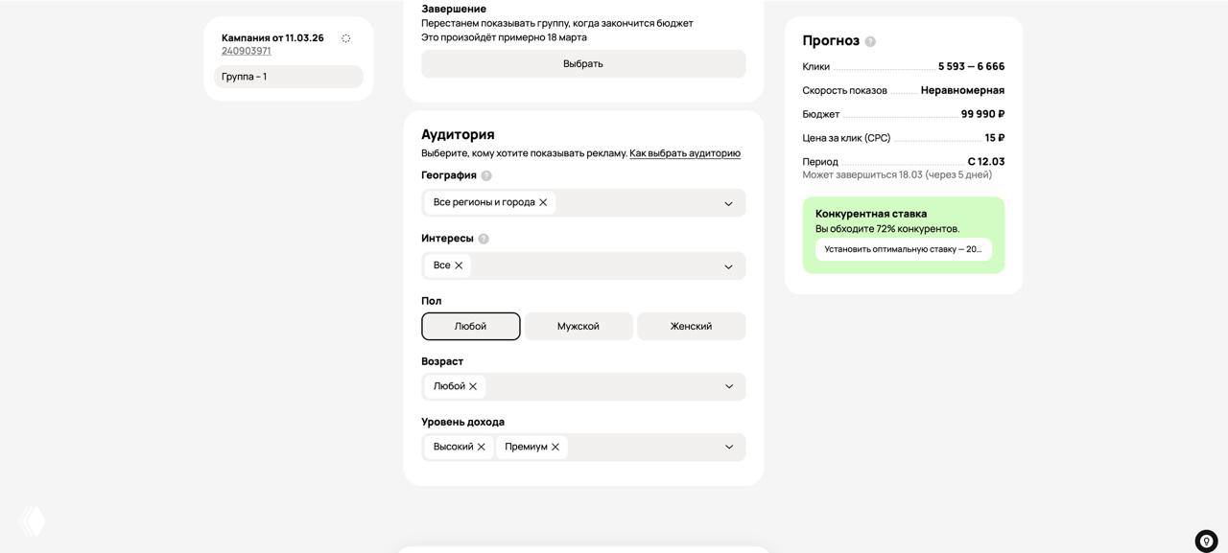The image size is (1228, 553).
Task: Open the Как выбрать аудиторию link
Action: click(684, 152)
